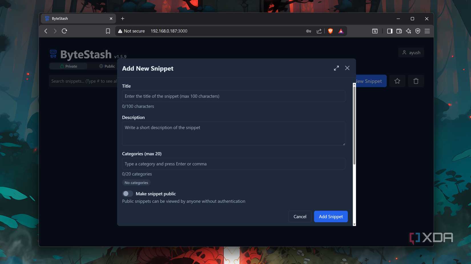Switch to the Public tab
The height and width of the screenshot is (264, 471).
click(107, 66)
